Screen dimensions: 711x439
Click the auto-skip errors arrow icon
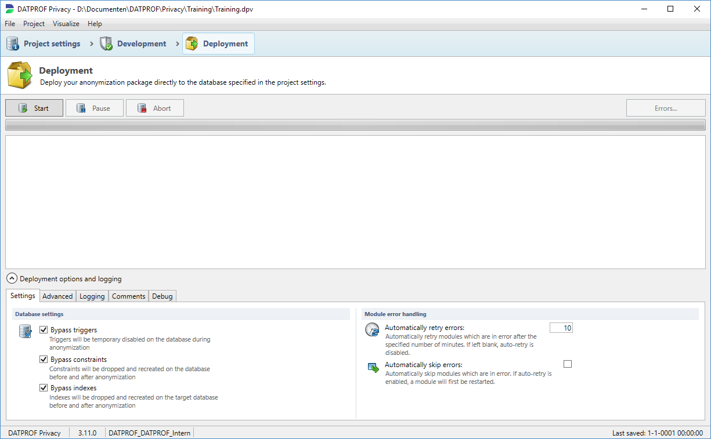click(x=373, y=367)
